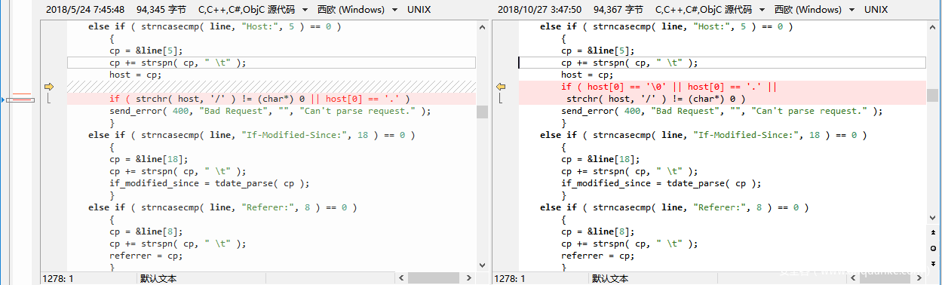Viewport: 942px width, 285px height.
Task: Open right file type dropdown C,C++,C#,ObjC 源代码
Action: (x=710, y=10)
